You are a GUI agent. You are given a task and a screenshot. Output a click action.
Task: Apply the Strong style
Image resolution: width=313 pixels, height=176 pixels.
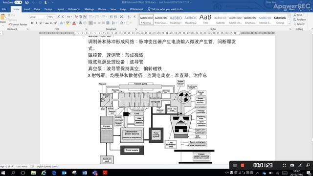tap(280, 20)
